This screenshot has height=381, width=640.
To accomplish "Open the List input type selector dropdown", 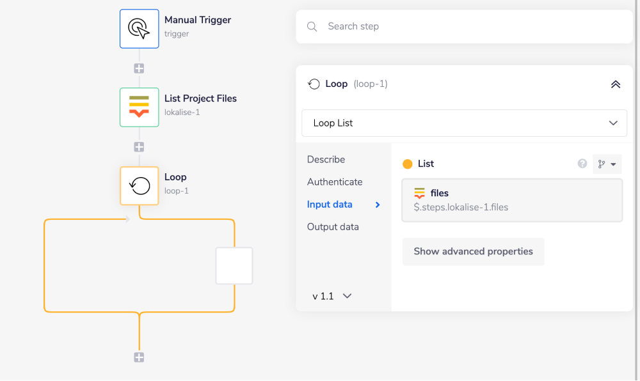I will click(607, 164).
